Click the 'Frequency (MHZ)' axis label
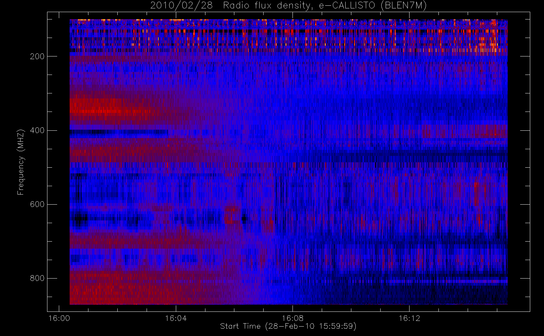544x336 pixels. pyautogui.click(x=21, y=162)
